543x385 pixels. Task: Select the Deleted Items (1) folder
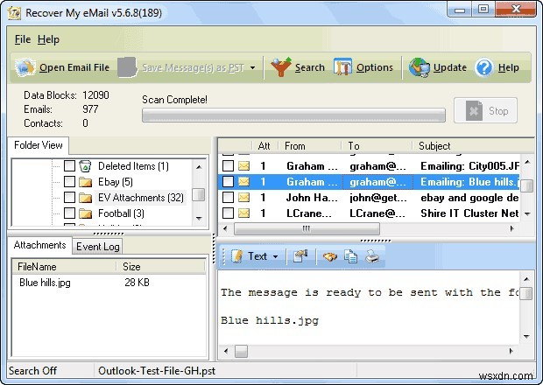click(133, 166)
